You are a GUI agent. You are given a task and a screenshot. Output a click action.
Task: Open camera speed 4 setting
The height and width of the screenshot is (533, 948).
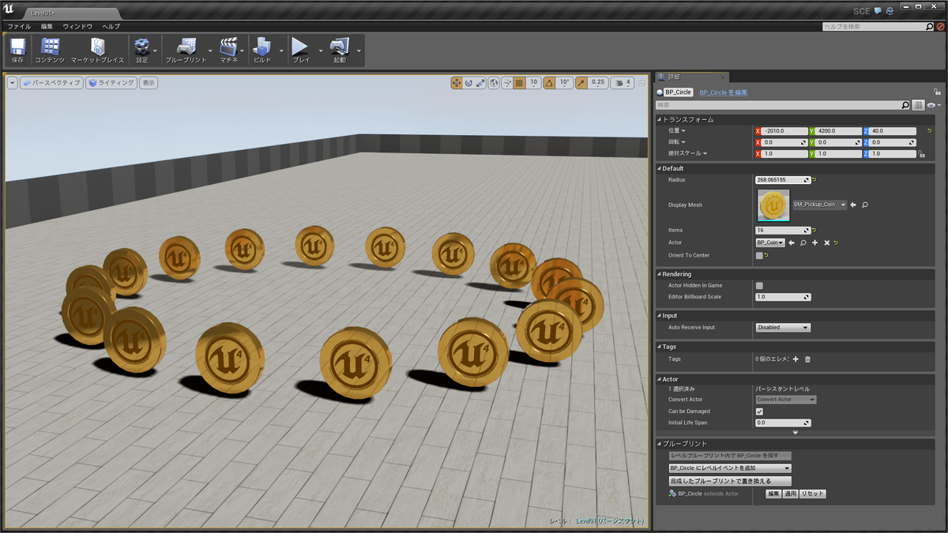[x=623, y=82]
